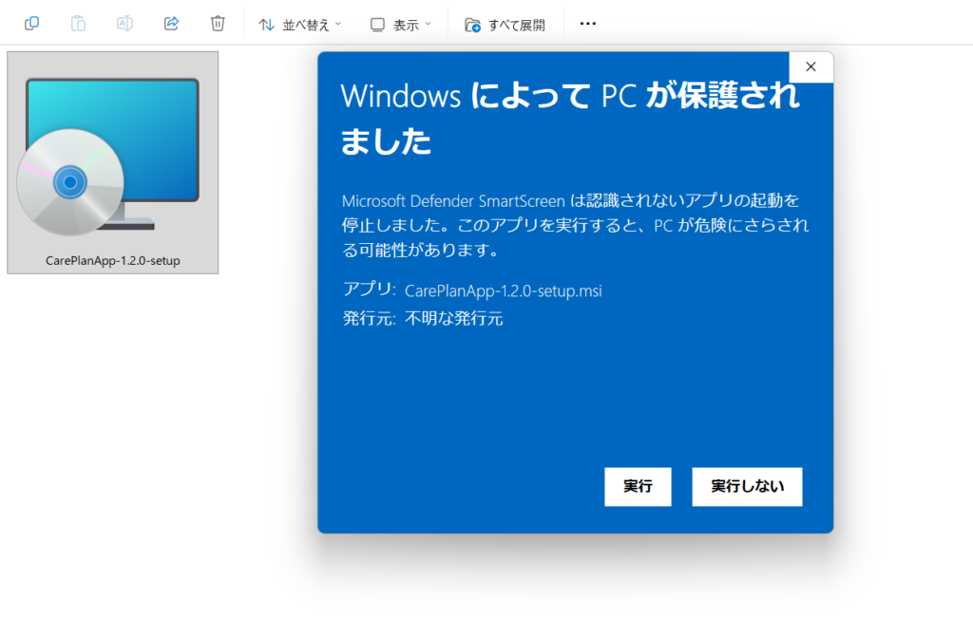Select the CarePlanApp-1.2.0-setup thumbnail
The width and height of the screenshot is (973, 617).
point(112,161)
